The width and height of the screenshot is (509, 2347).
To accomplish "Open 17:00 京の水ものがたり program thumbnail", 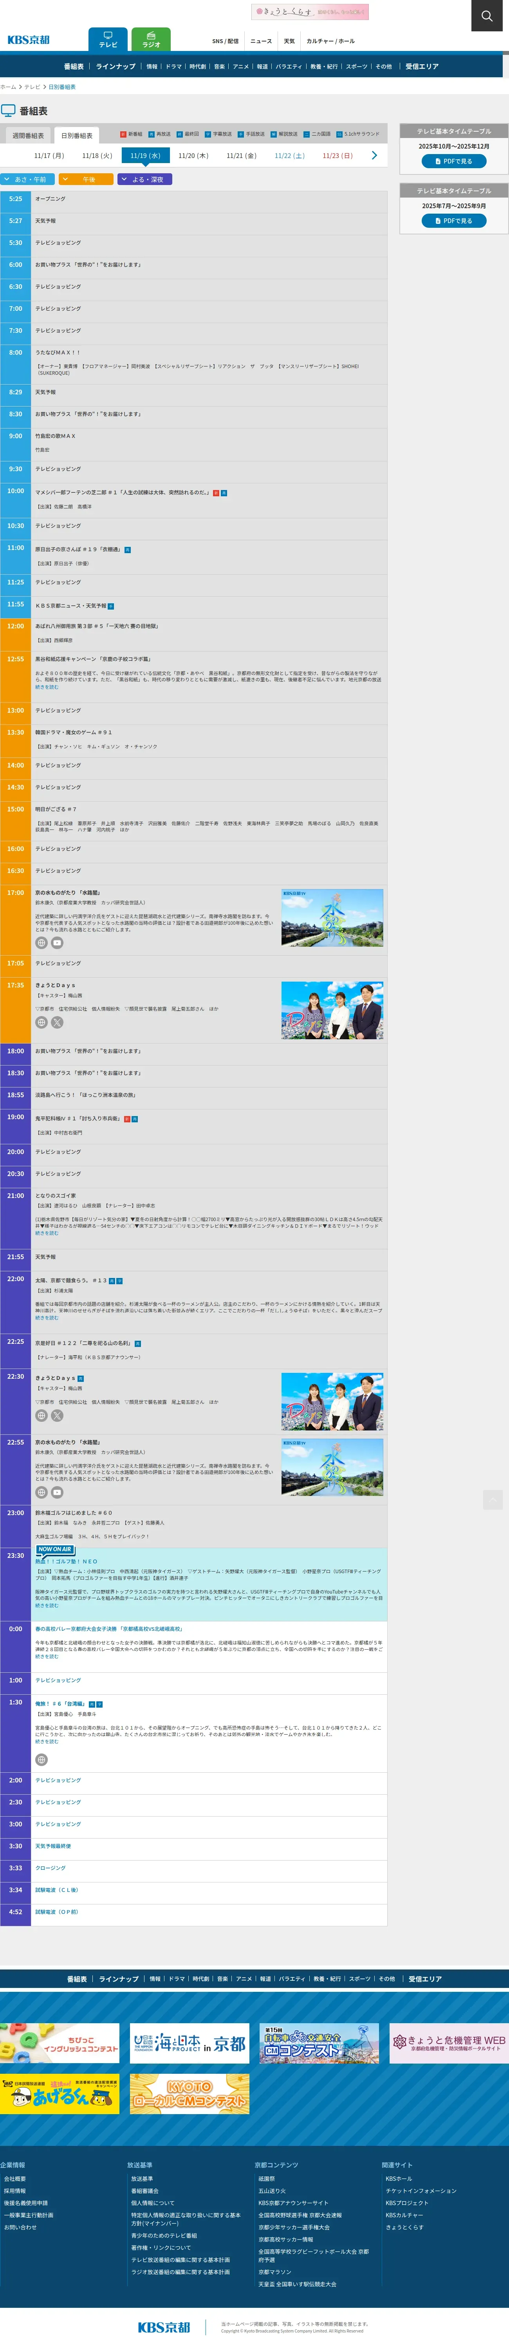I will (x=332, y=917).
